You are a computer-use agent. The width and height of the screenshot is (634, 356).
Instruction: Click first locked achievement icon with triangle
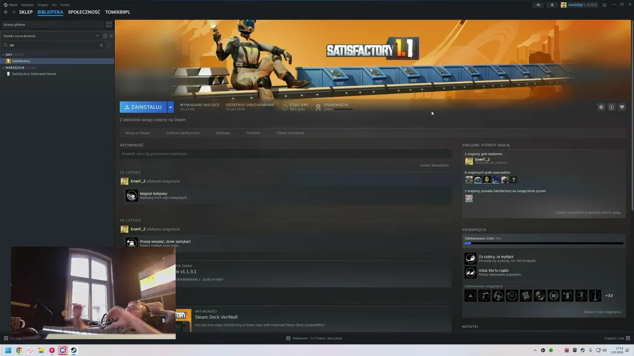pos(471,296)
